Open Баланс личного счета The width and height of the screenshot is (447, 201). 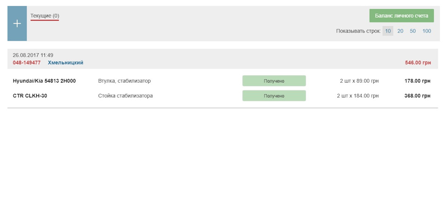click(401, 16)
